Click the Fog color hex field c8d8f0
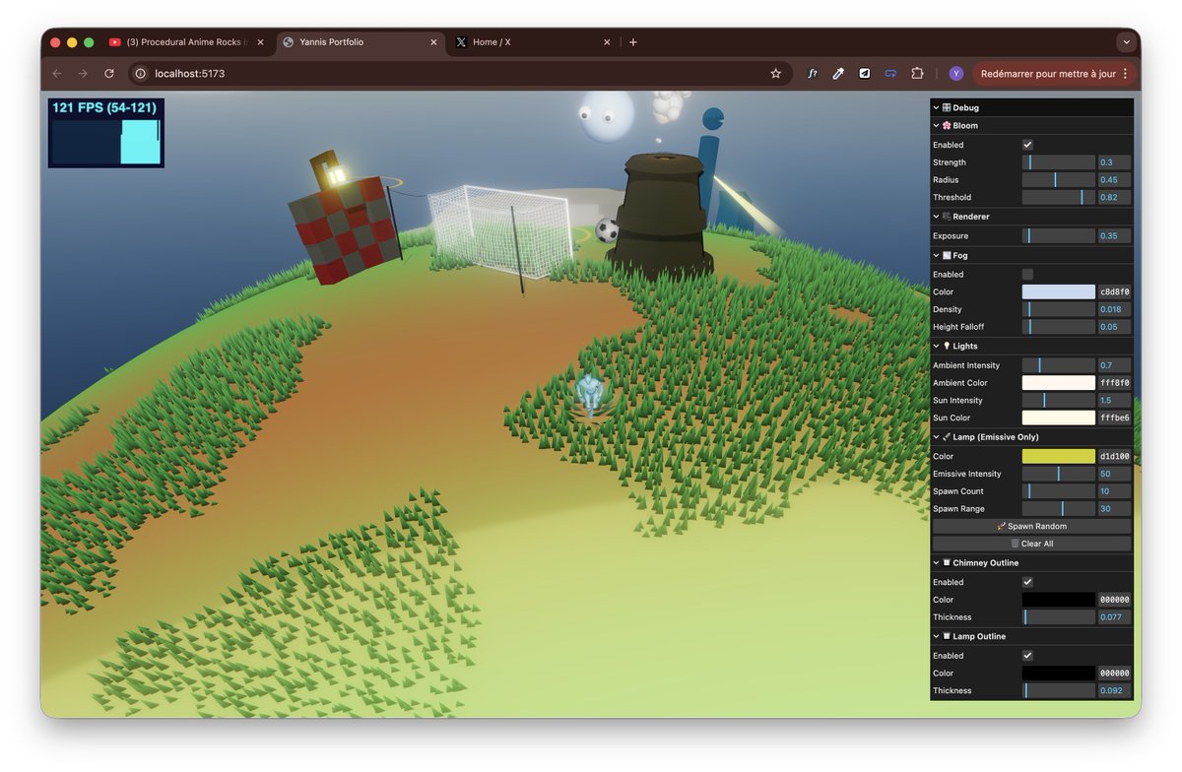1182x772 pixels. (1114, 292)
